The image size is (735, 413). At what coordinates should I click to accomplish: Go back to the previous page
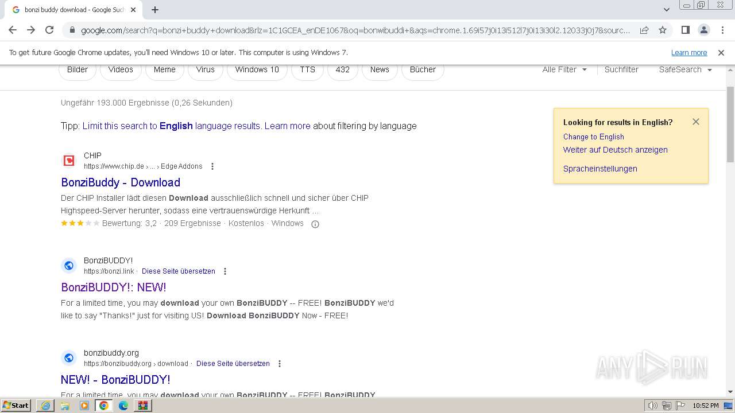13,30
